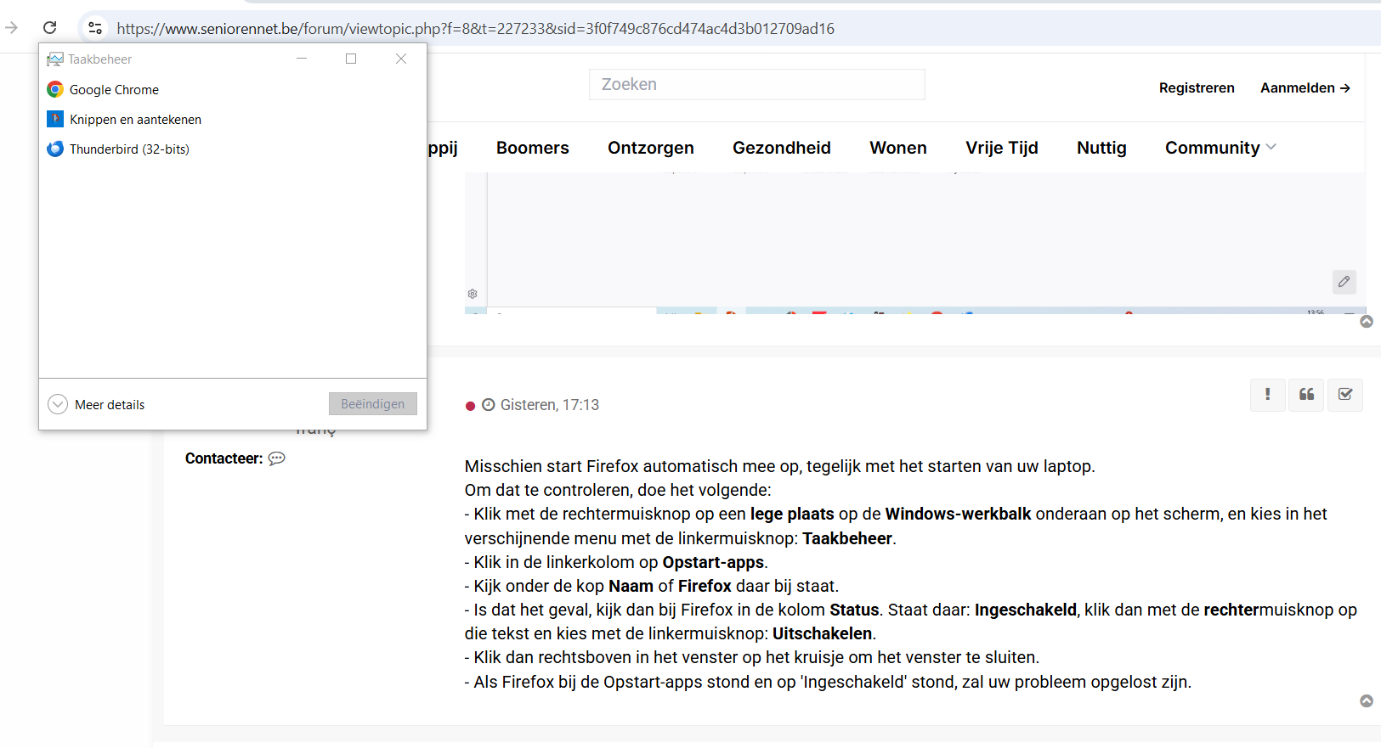
Task: Click the Registreren link
Action: [x=1196, y=88]
